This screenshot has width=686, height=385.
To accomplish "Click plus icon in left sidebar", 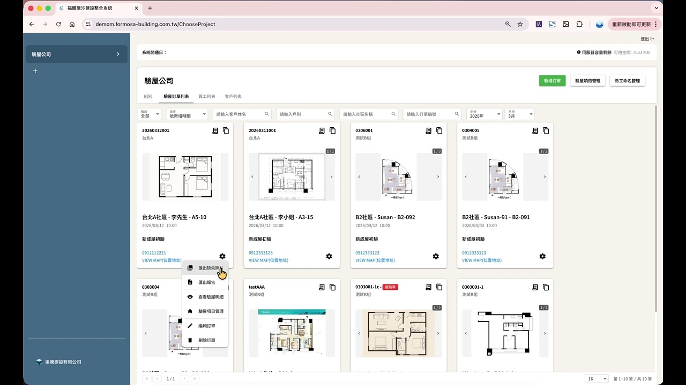I will pyautogui.click(x=35, y=71).
